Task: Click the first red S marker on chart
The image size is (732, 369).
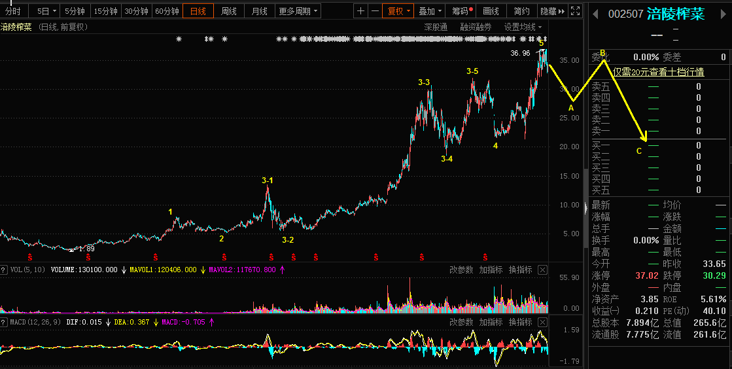Action: click(x=30, y=257)
